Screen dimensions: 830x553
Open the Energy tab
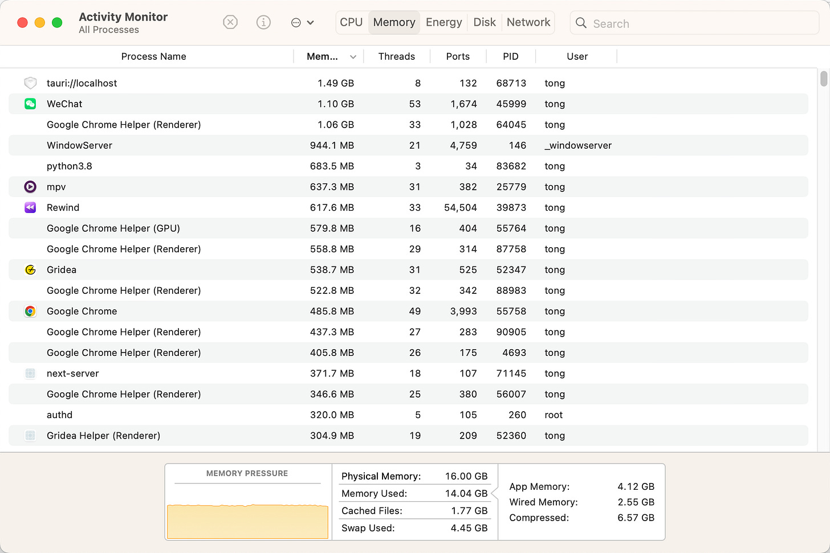(x=444, y=22)
